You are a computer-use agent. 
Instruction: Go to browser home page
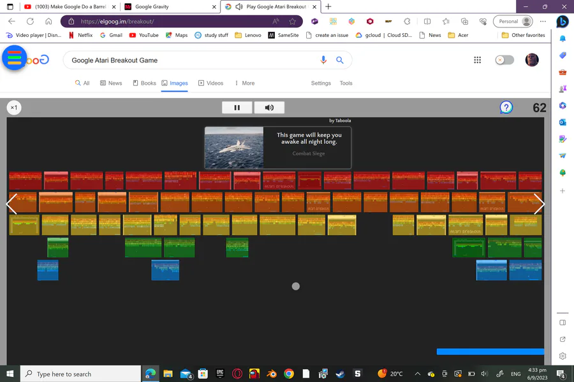tap(48, 21)
